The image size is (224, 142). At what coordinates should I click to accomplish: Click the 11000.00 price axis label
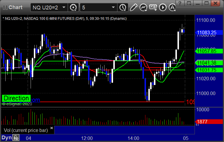coord(206,93)
